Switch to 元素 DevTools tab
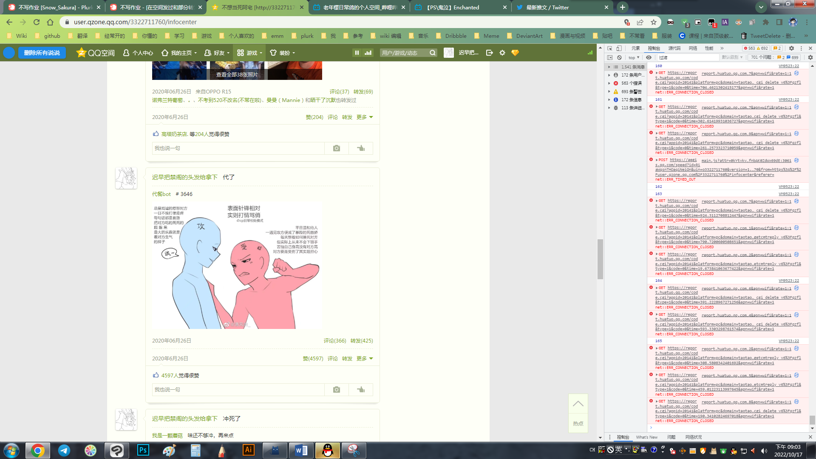Viewport: 816px width, 459px height. coord(635,48)
